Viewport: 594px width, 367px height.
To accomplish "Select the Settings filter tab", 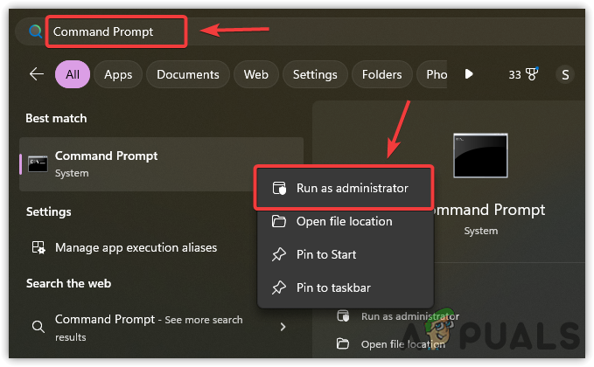I will (315, 74).
